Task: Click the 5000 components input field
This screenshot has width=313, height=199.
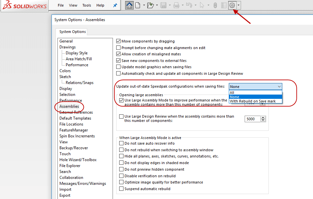Action: click(253, 119)
